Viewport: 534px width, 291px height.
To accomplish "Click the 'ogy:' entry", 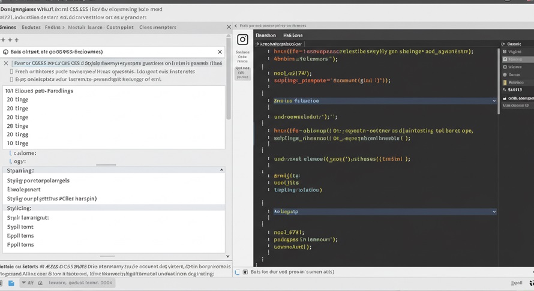I will (19, 161).
